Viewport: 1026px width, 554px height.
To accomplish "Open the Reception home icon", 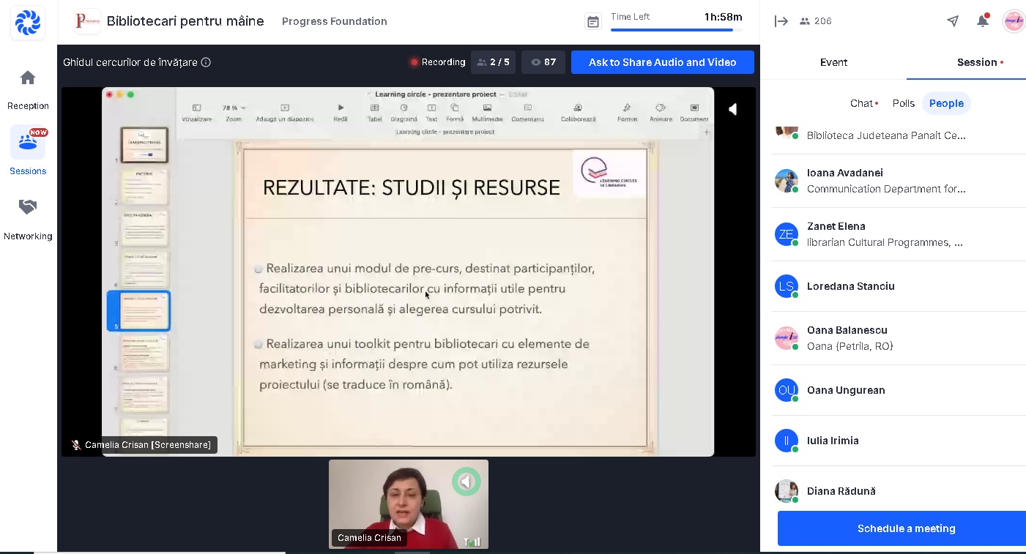I will 28,78.
